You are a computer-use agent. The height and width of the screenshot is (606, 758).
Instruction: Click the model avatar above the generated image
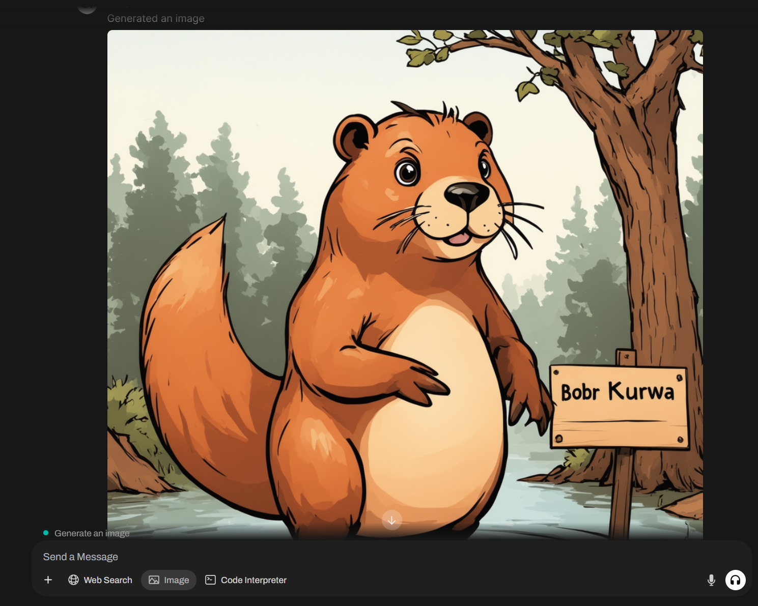[87, 6]
